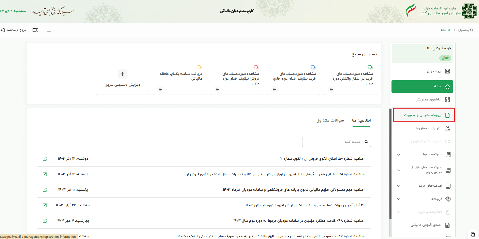
Task: Click arrow on taxpayer memory unique ID card
Action: click(160, 89)
